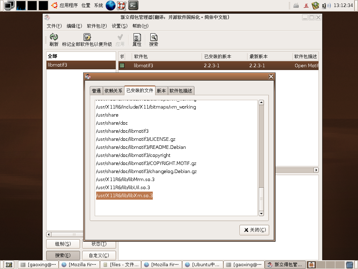Image resolution: width=358 pixels, height=269 pixels.
Task: Click the grayed-out 应用 (apply) toolbar icon
Action: point(120,37)
